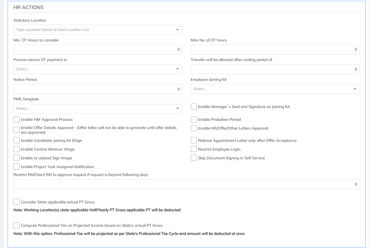Tick the Enable Probation Period checkbox
The height and width of the screenshot is (248, 370).
tap(194, 120)
